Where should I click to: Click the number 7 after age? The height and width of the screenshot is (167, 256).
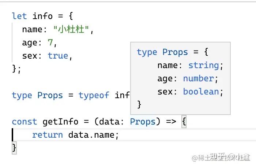pos(50,43)
